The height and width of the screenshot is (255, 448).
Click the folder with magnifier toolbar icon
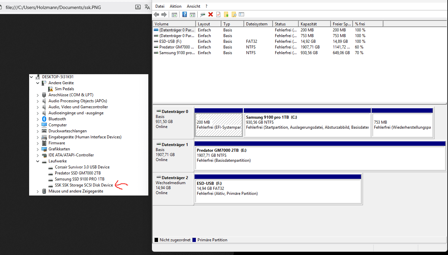pos(234,14)
